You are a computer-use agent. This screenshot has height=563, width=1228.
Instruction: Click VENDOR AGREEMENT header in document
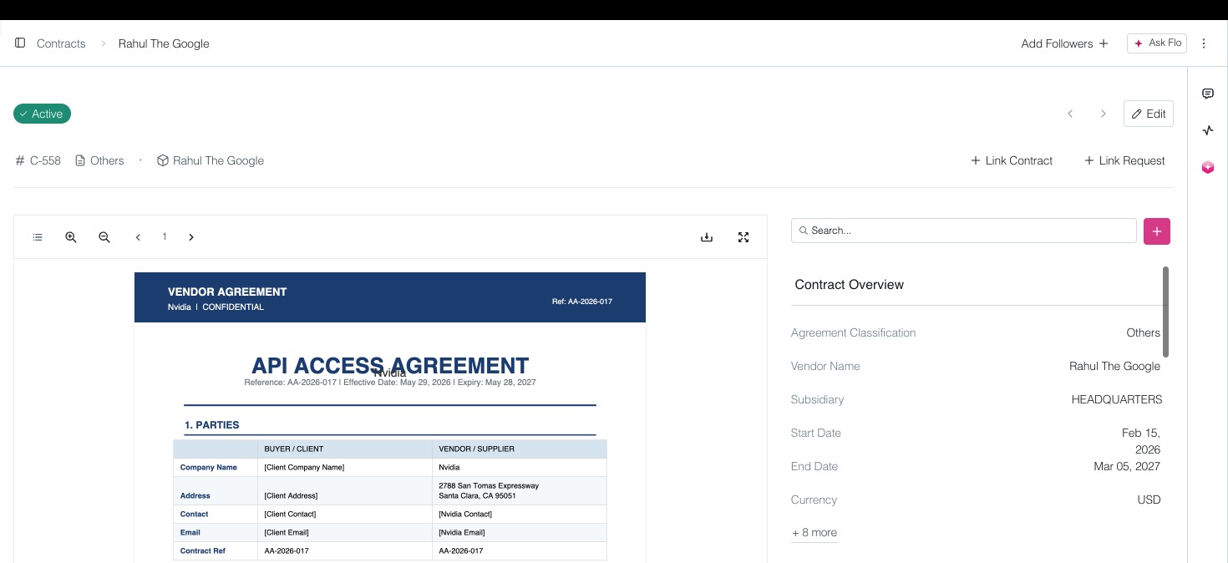[227, 292]
